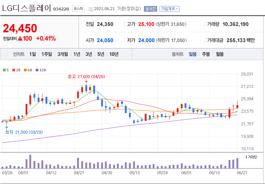Image resolution: width=265 pixels, height=184 pixels.
Task: Select the 1일 line chart period
Action: 32,54
